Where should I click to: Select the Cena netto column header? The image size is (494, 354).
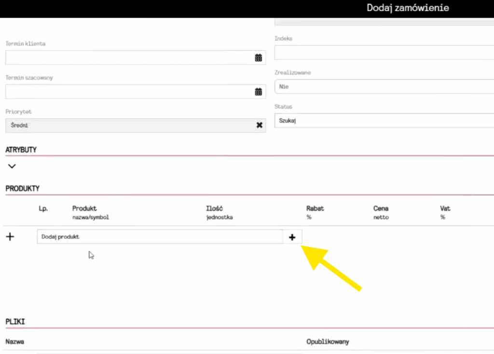pos(381,209)
